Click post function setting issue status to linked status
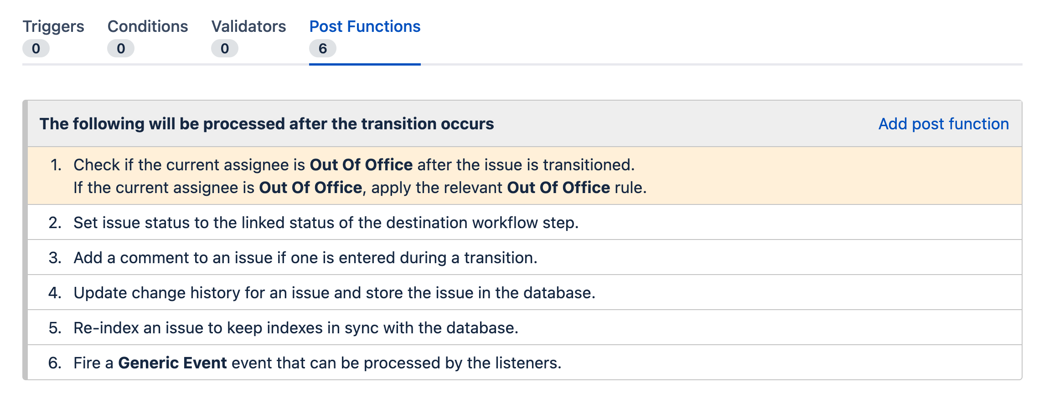 [326, 223]
